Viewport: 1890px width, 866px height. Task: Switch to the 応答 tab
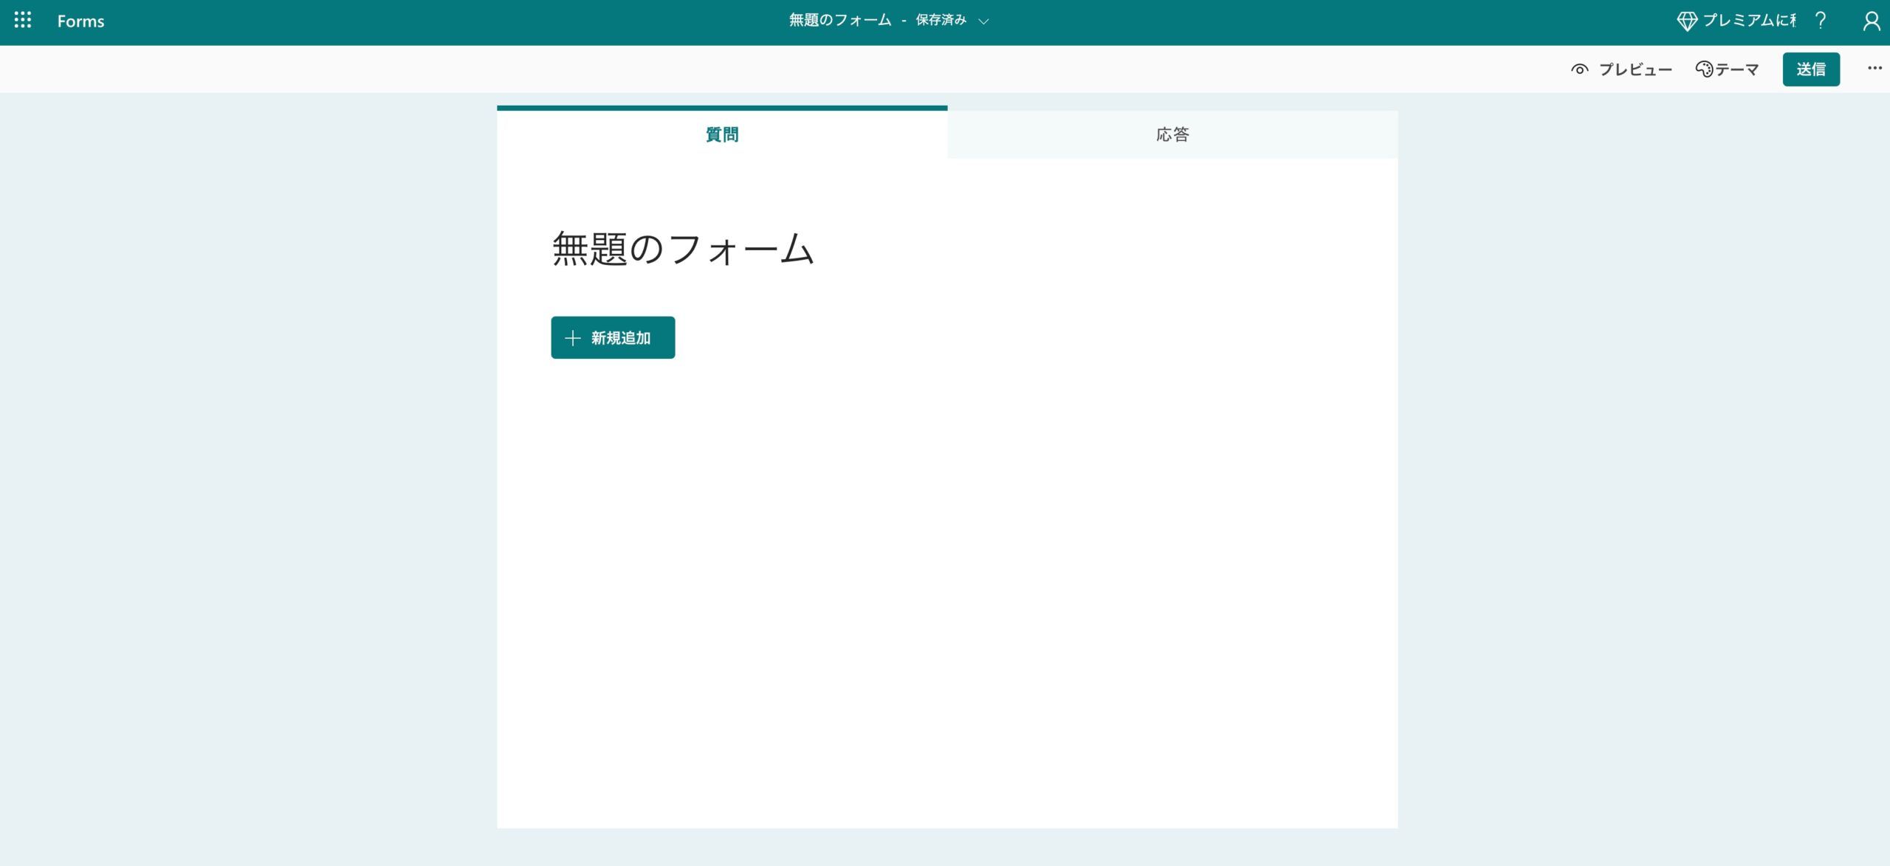(1171, 134)
